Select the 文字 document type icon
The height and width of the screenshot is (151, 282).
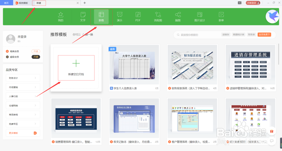tap(83, 15)
